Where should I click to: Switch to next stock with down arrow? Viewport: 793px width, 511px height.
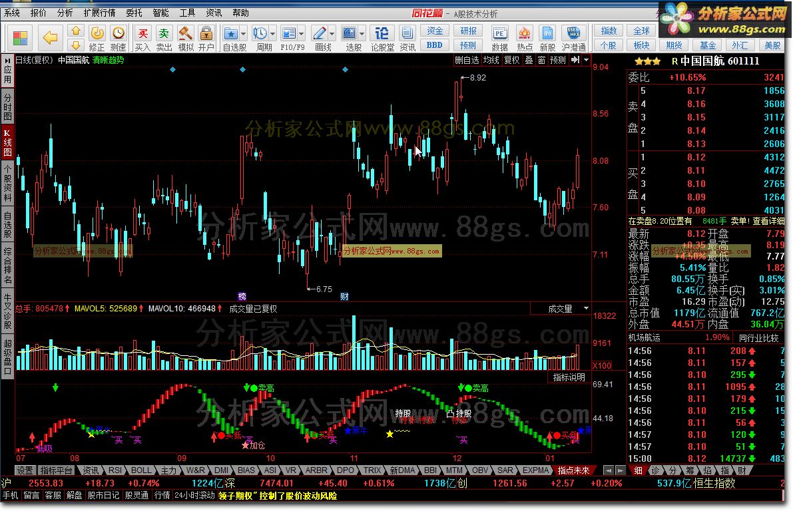tap(76, 45)
